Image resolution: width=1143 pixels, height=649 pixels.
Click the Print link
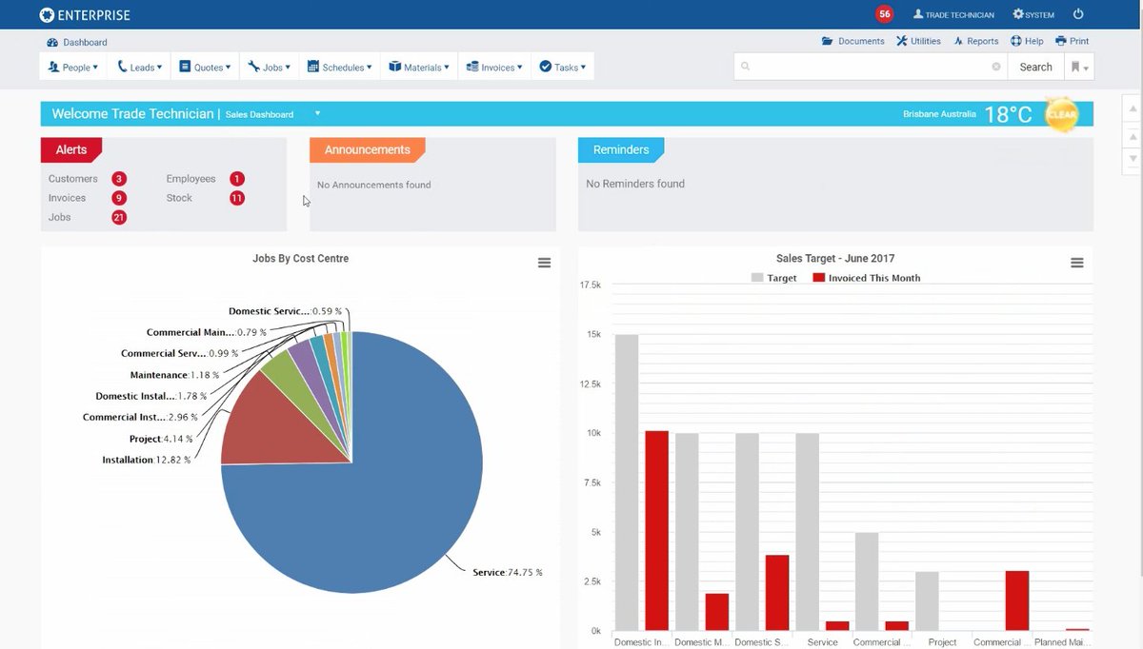[1073, 41]
